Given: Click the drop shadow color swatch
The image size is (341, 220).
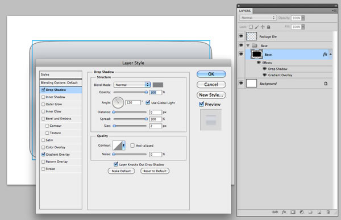Looking at the screenshot, I should coord(158,85).
